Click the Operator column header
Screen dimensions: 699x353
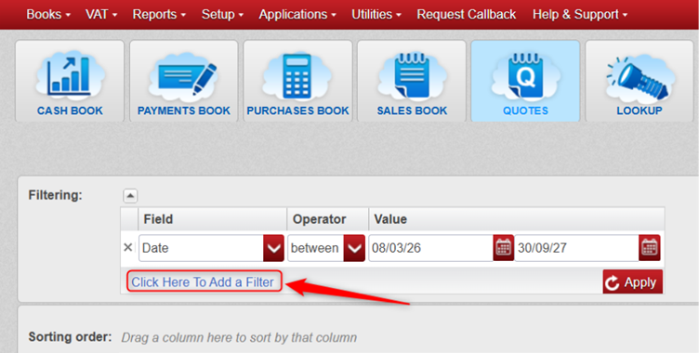coord(327,219)
